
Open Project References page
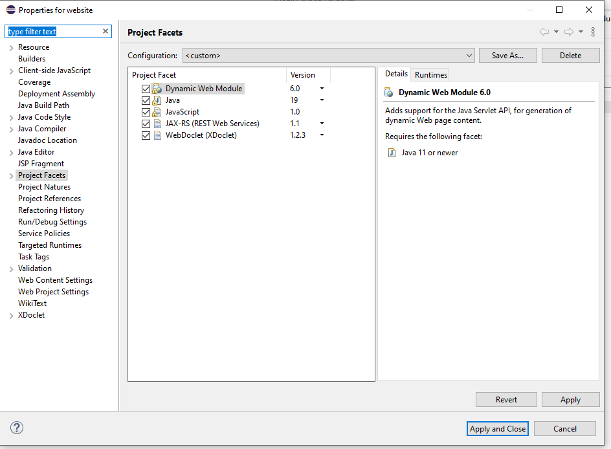(49, 199)
